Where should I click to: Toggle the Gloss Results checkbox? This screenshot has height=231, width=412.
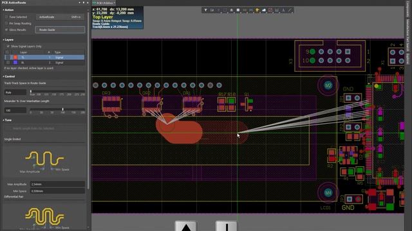point(6,30)
